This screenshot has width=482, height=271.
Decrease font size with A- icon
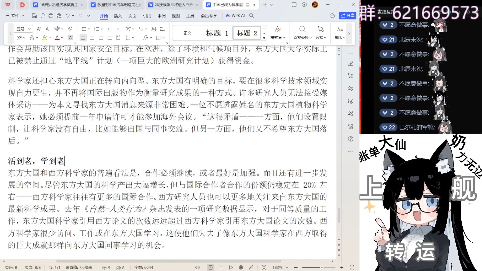point(48,29)
